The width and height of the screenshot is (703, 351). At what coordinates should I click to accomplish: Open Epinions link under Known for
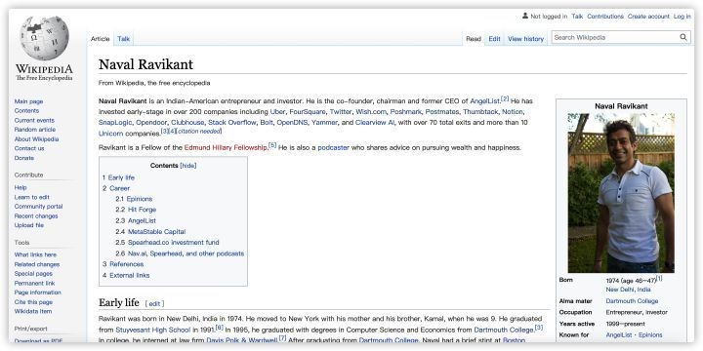[x=650, y=335]
